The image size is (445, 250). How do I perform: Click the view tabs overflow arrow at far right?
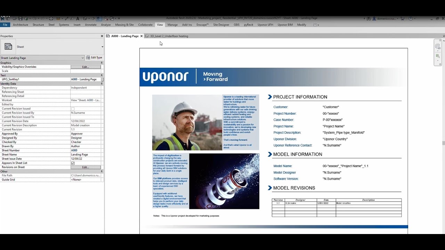[x=444, y=36]
